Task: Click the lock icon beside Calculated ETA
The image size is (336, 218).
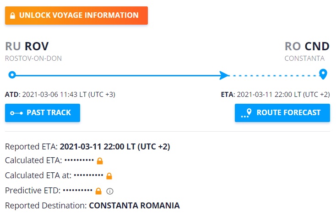Action: pyautogui.click(x=100, y=161)
